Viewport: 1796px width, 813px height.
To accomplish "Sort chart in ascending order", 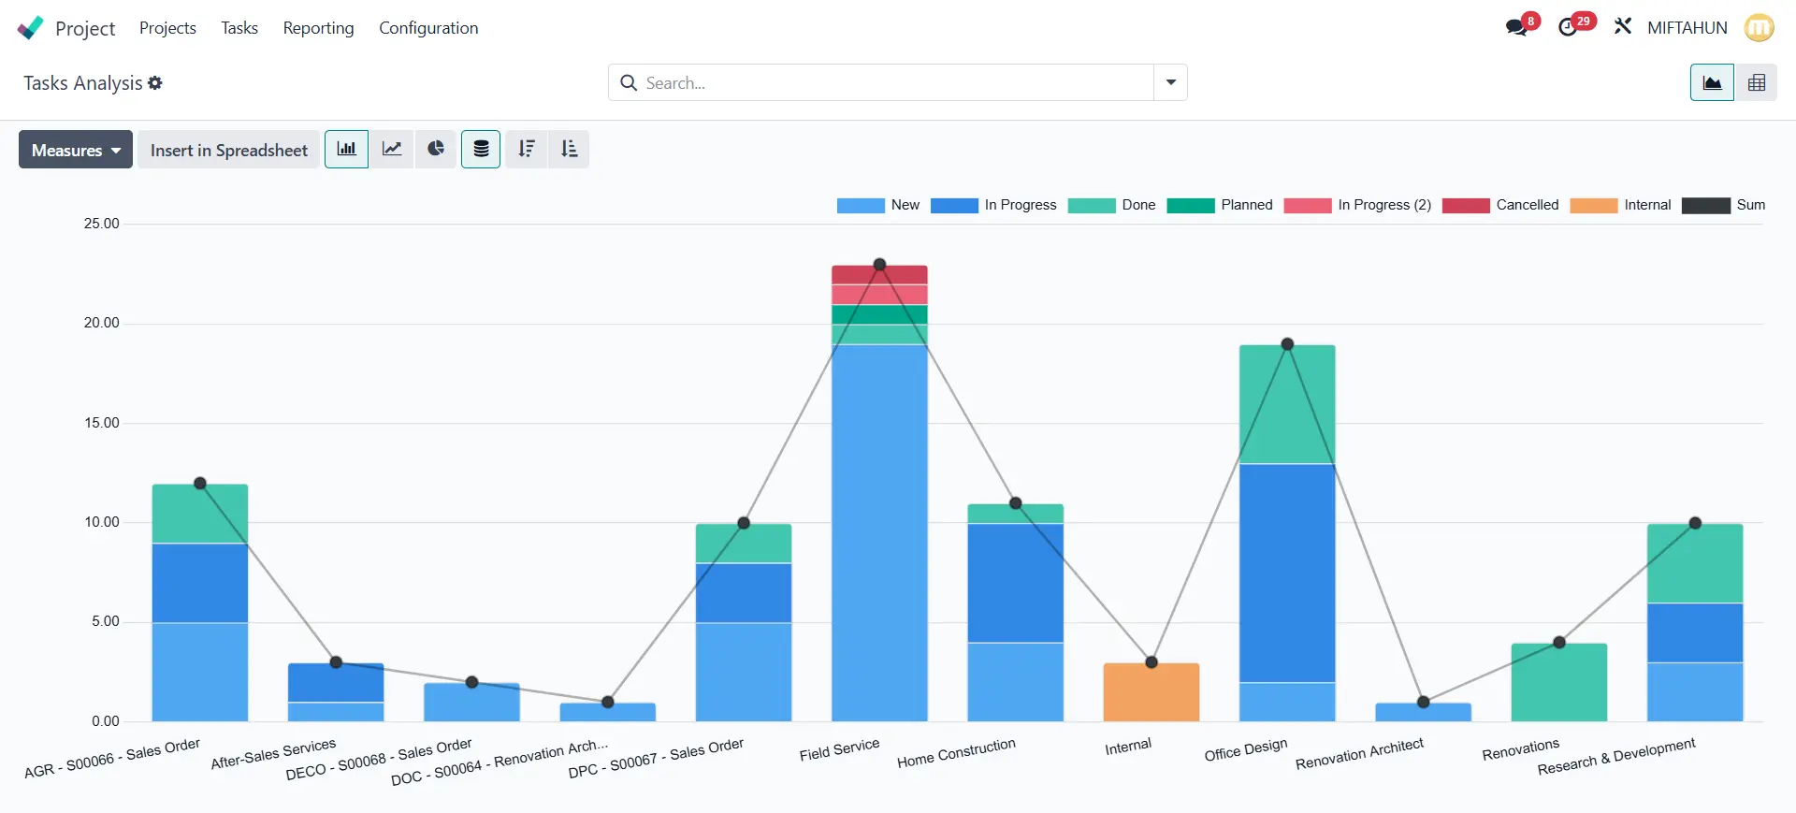I will coord(569,149).
